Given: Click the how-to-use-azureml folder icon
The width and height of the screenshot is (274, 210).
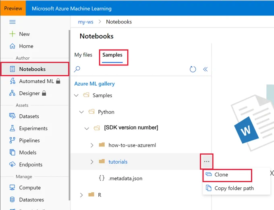Looking at the screenshot, I should click(102, 145).
